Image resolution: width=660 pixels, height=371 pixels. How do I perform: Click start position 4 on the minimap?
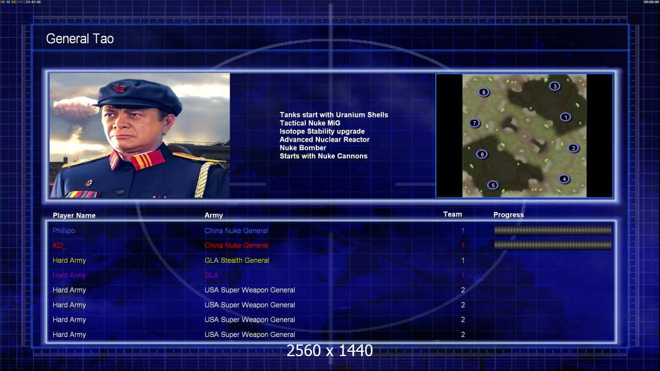click(564, 179)
